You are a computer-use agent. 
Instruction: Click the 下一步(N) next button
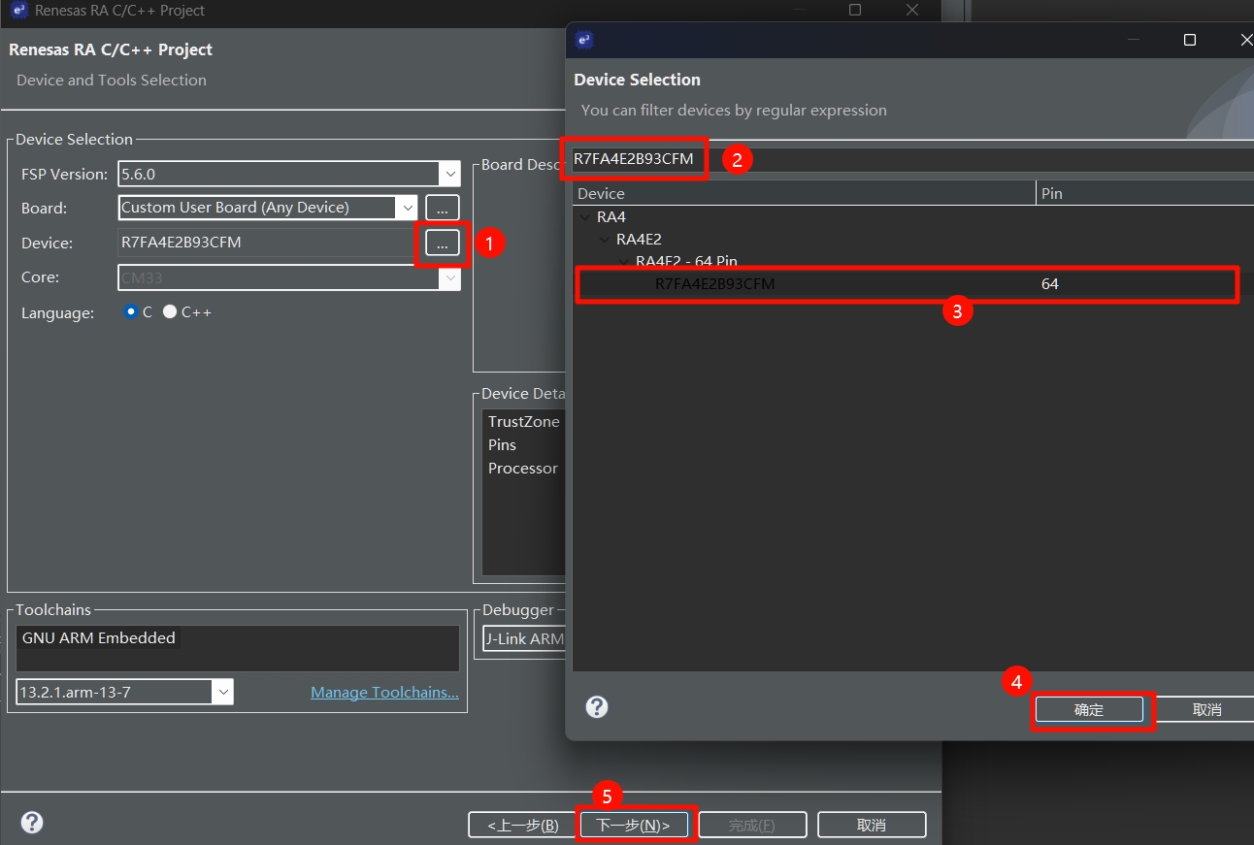tap(634, 825)
